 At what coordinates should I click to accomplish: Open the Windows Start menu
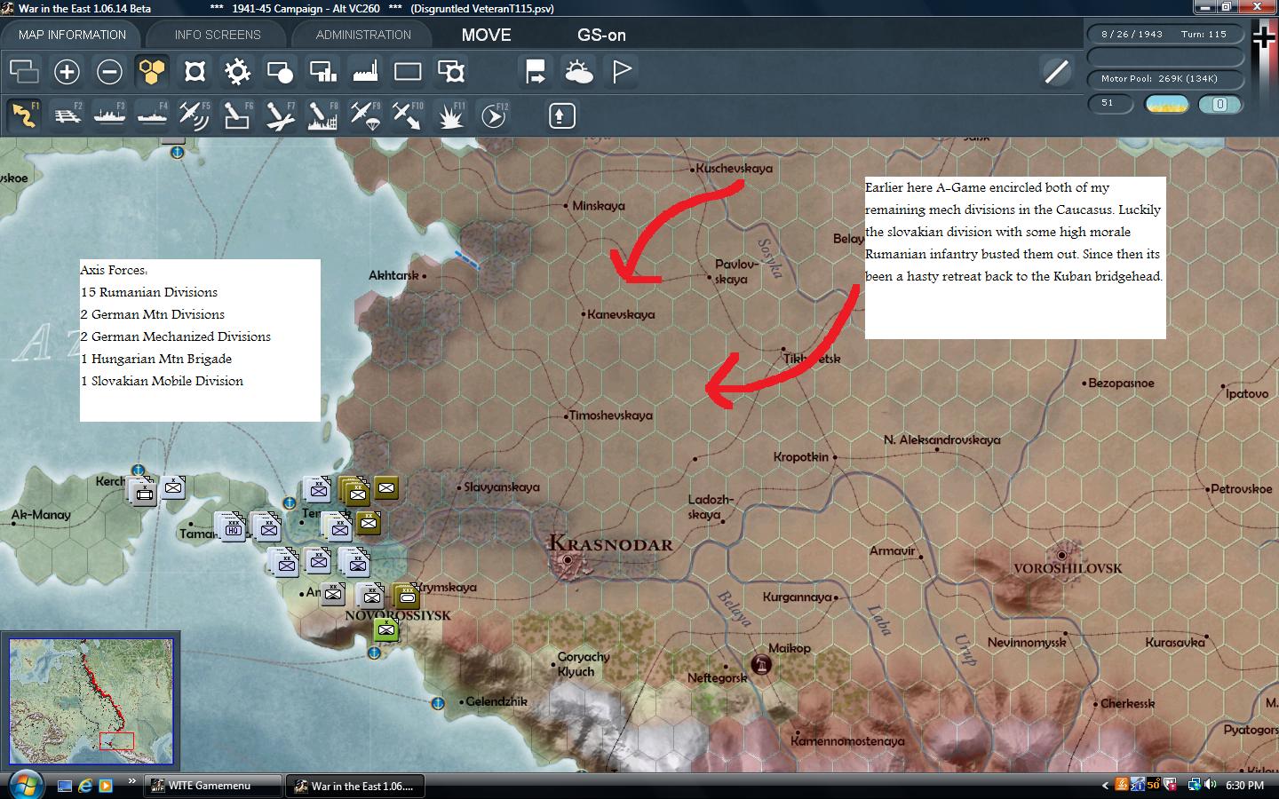coord(25,784)
